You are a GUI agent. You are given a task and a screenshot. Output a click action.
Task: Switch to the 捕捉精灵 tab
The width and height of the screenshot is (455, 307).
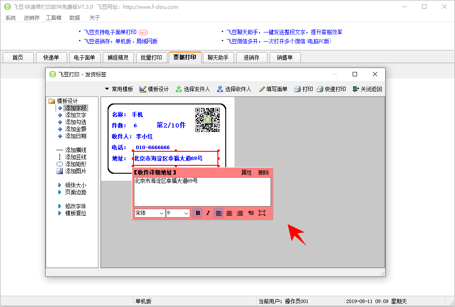pos(118,57)
